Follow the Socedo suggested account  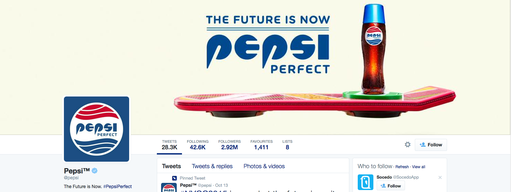[x=391, y=186]
